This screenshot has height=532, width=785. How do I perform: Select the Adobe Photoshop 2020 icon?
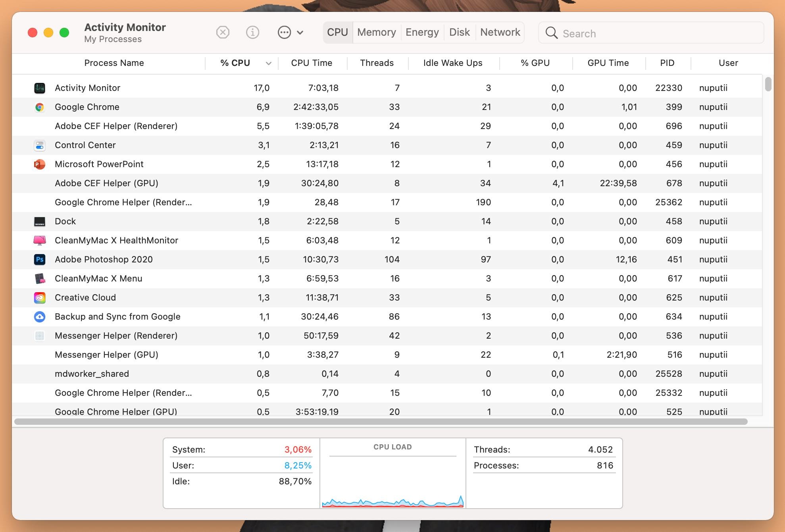pos(40,259)
